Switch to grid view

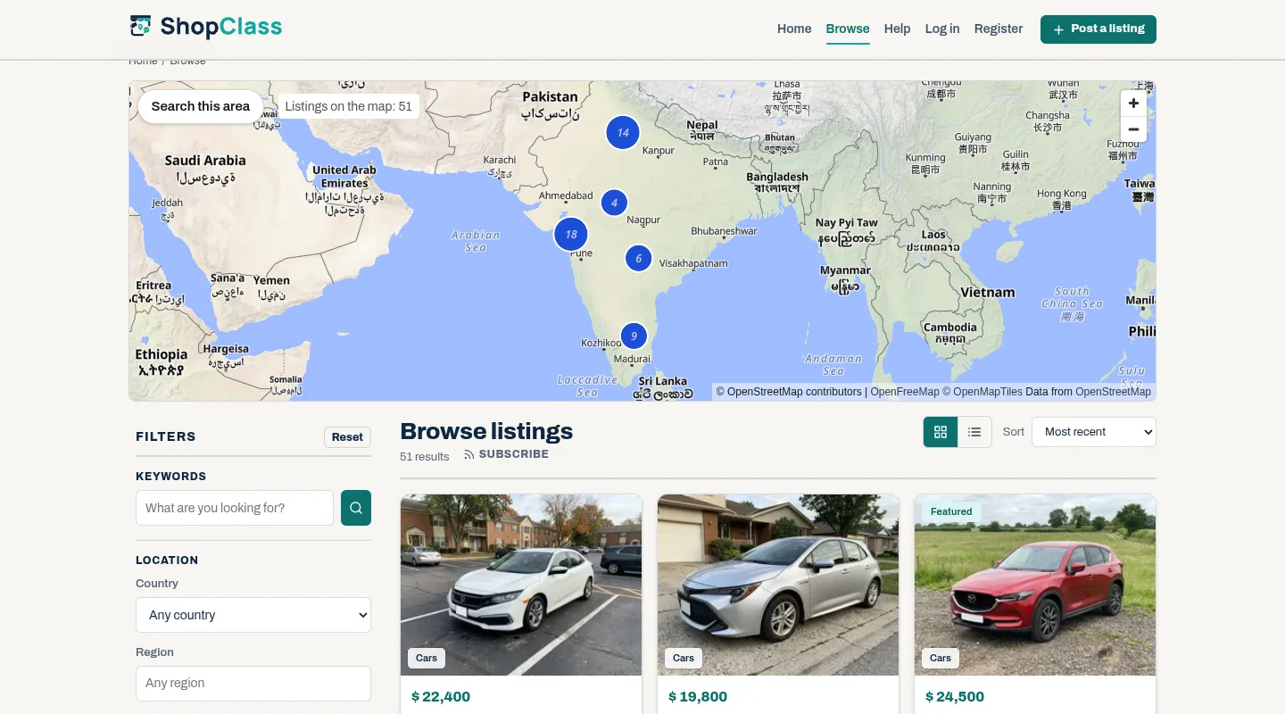click(x=941, y=432)
